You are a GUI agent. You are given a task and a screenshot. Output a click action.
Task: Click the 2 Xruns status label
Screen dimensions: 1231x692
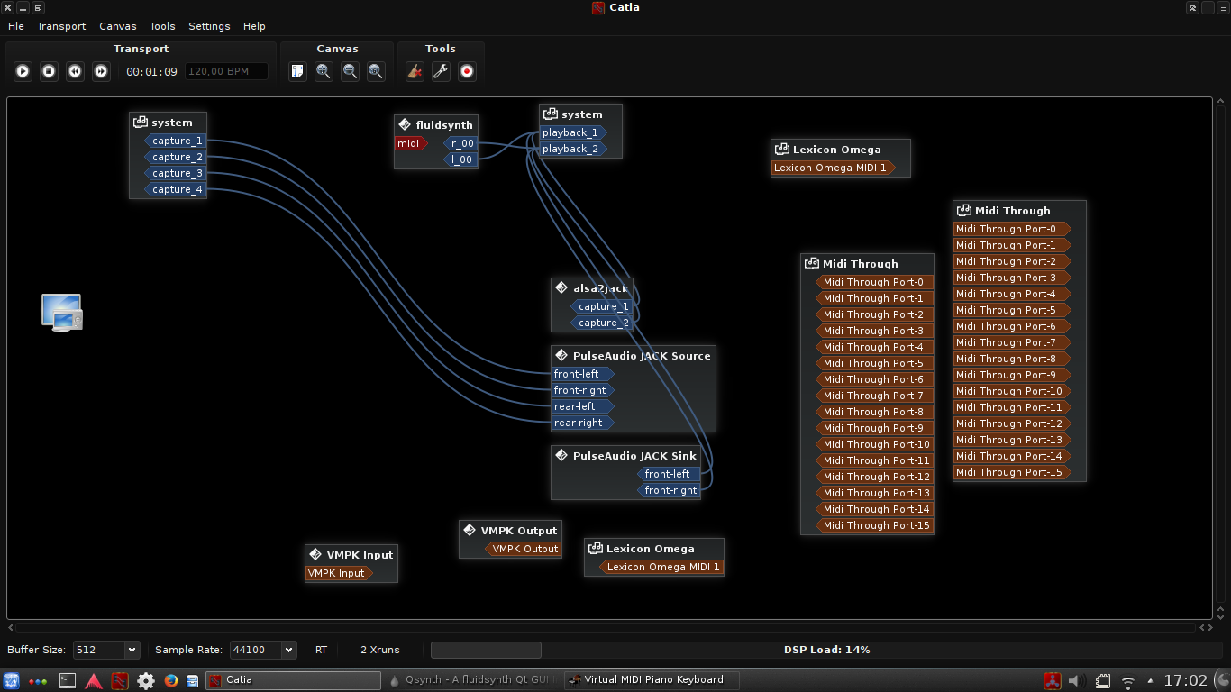(379, 650)
